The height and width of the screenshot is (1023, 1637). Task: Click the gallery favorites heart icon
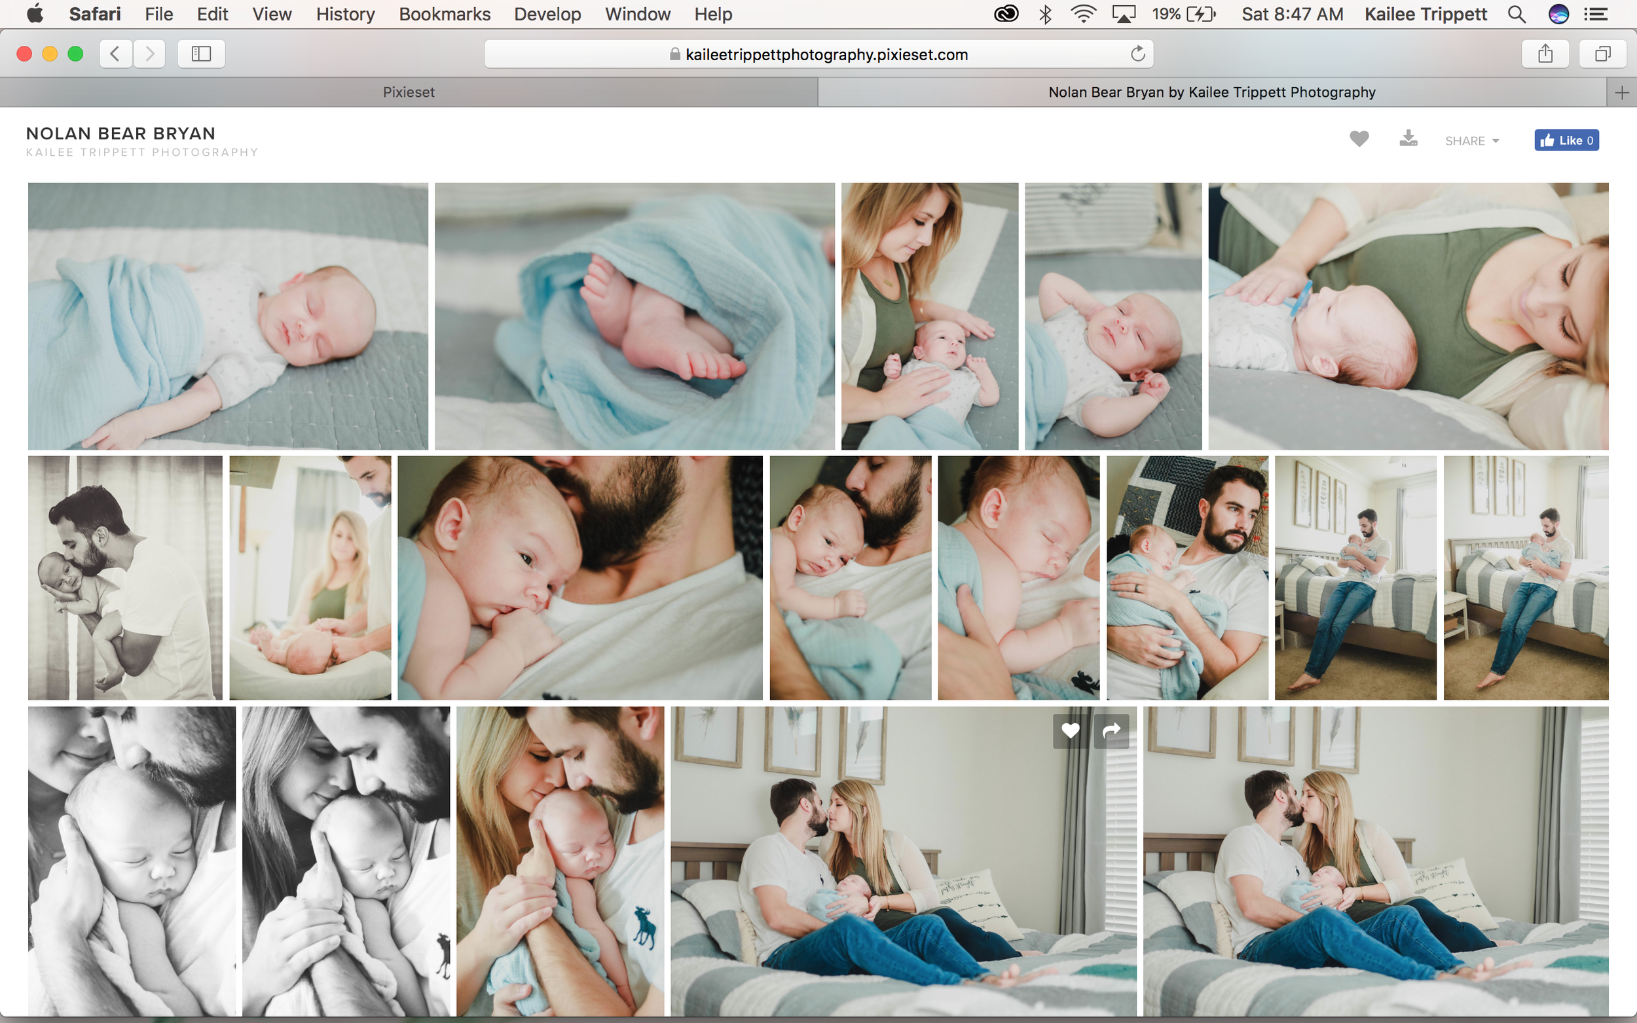1359,139
